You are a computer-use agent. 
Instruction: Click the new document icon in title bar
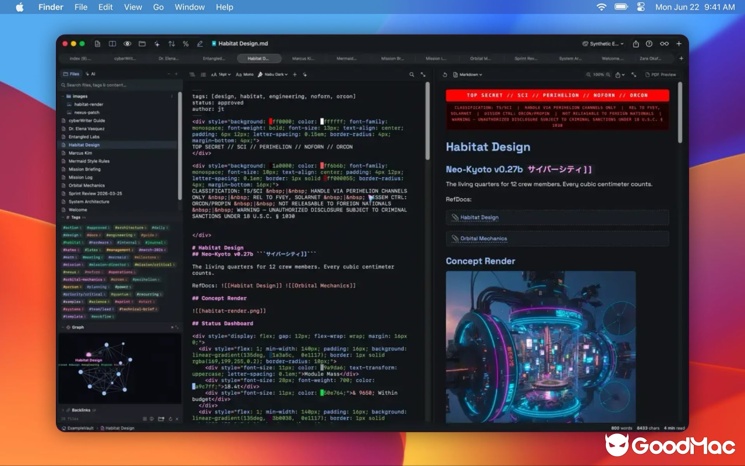97,44
